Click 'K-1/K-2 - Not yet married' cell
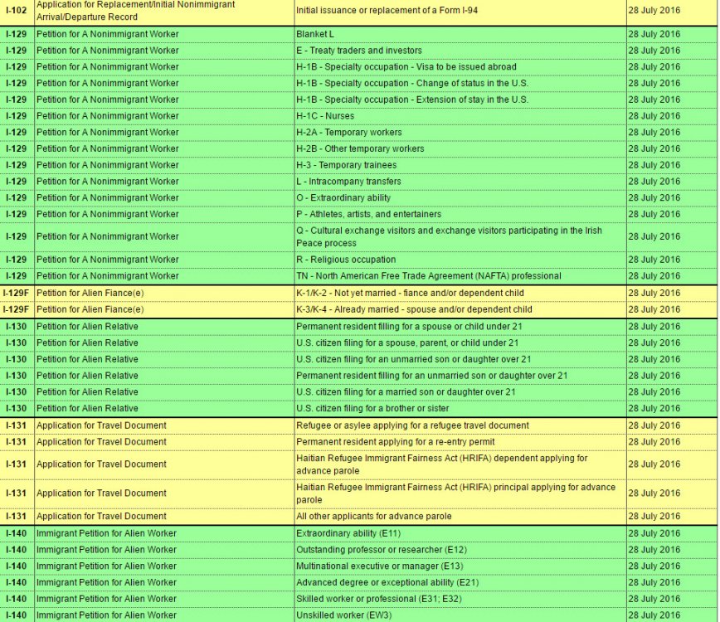This screenshot has width=720, height=622. 460,294
